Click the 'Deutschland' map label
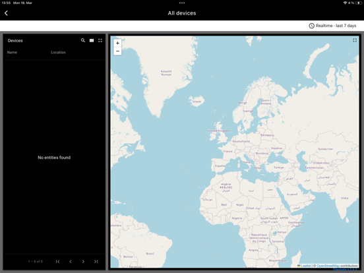 point(241,141)
